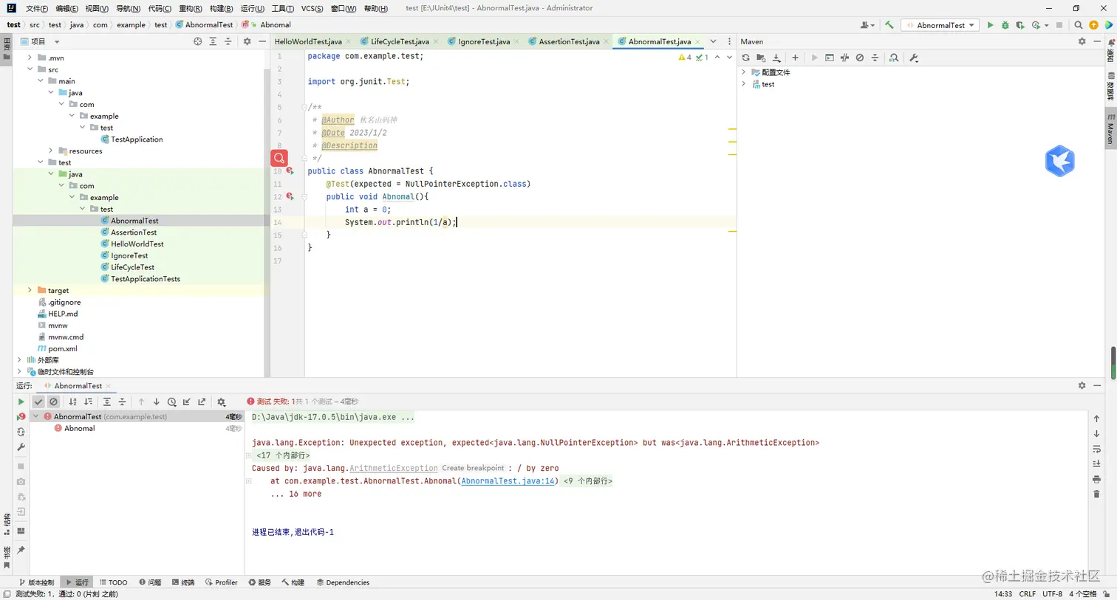Rerun tests with green arrow in Run panel
Screen dimensions: 1117x600
(21, 402)
